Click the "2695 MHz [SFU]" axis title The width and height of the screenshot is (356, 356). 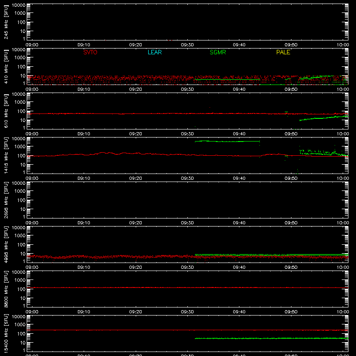click(6, 200)
